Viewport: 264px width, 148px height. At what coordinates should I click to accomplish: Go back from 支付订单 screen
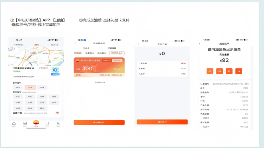[x=138, y=44]
